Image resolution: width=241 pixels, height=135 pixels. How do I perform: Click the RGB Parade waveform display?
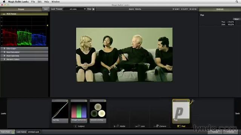point(24,31)
